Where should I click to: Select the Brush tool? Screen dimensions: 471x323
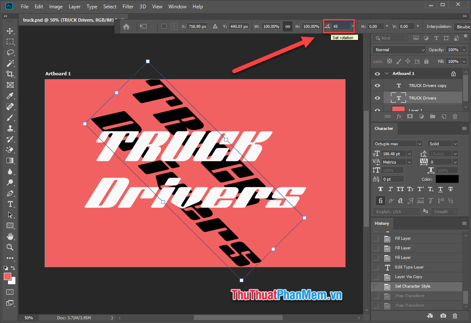point(10,117)
